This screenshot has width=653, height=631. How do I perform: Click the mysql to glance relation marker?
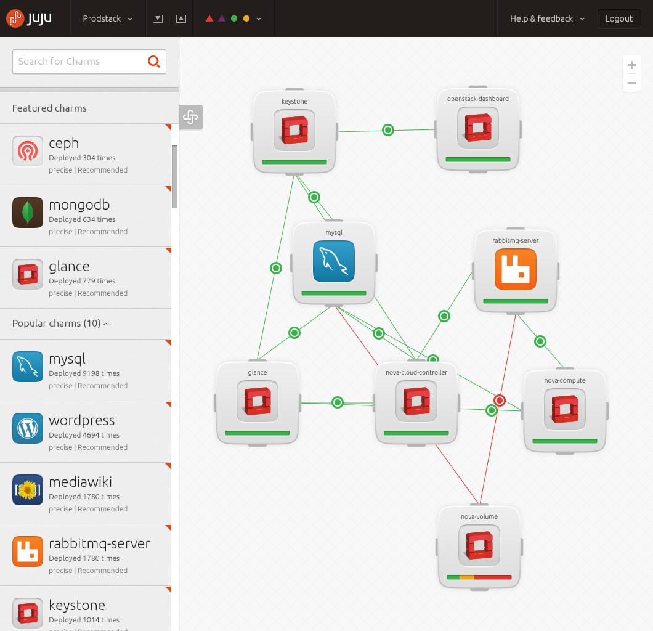point(294,333)
